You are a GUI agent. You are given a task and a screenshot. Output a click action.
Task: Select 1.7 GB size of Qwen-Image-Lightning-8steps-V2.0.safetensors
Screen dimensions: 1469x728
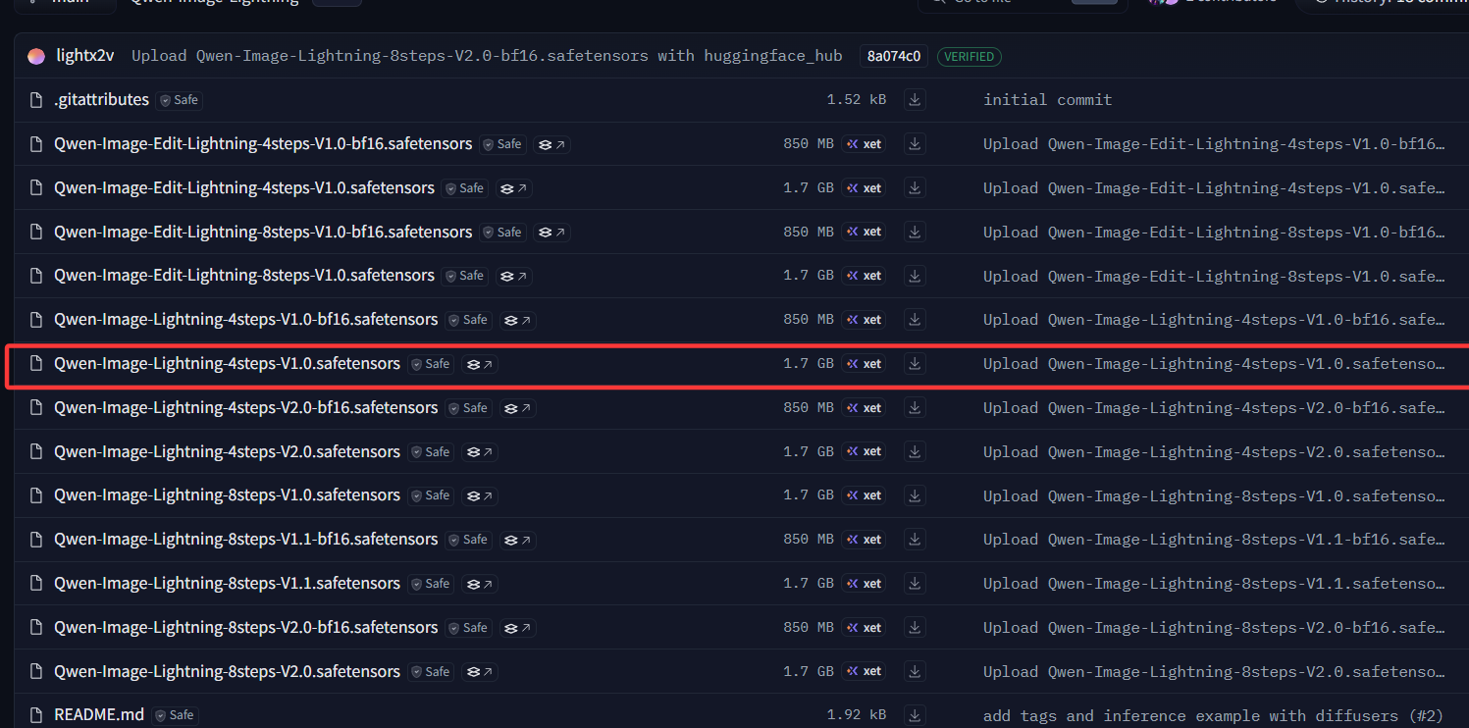tap(809, 672)
